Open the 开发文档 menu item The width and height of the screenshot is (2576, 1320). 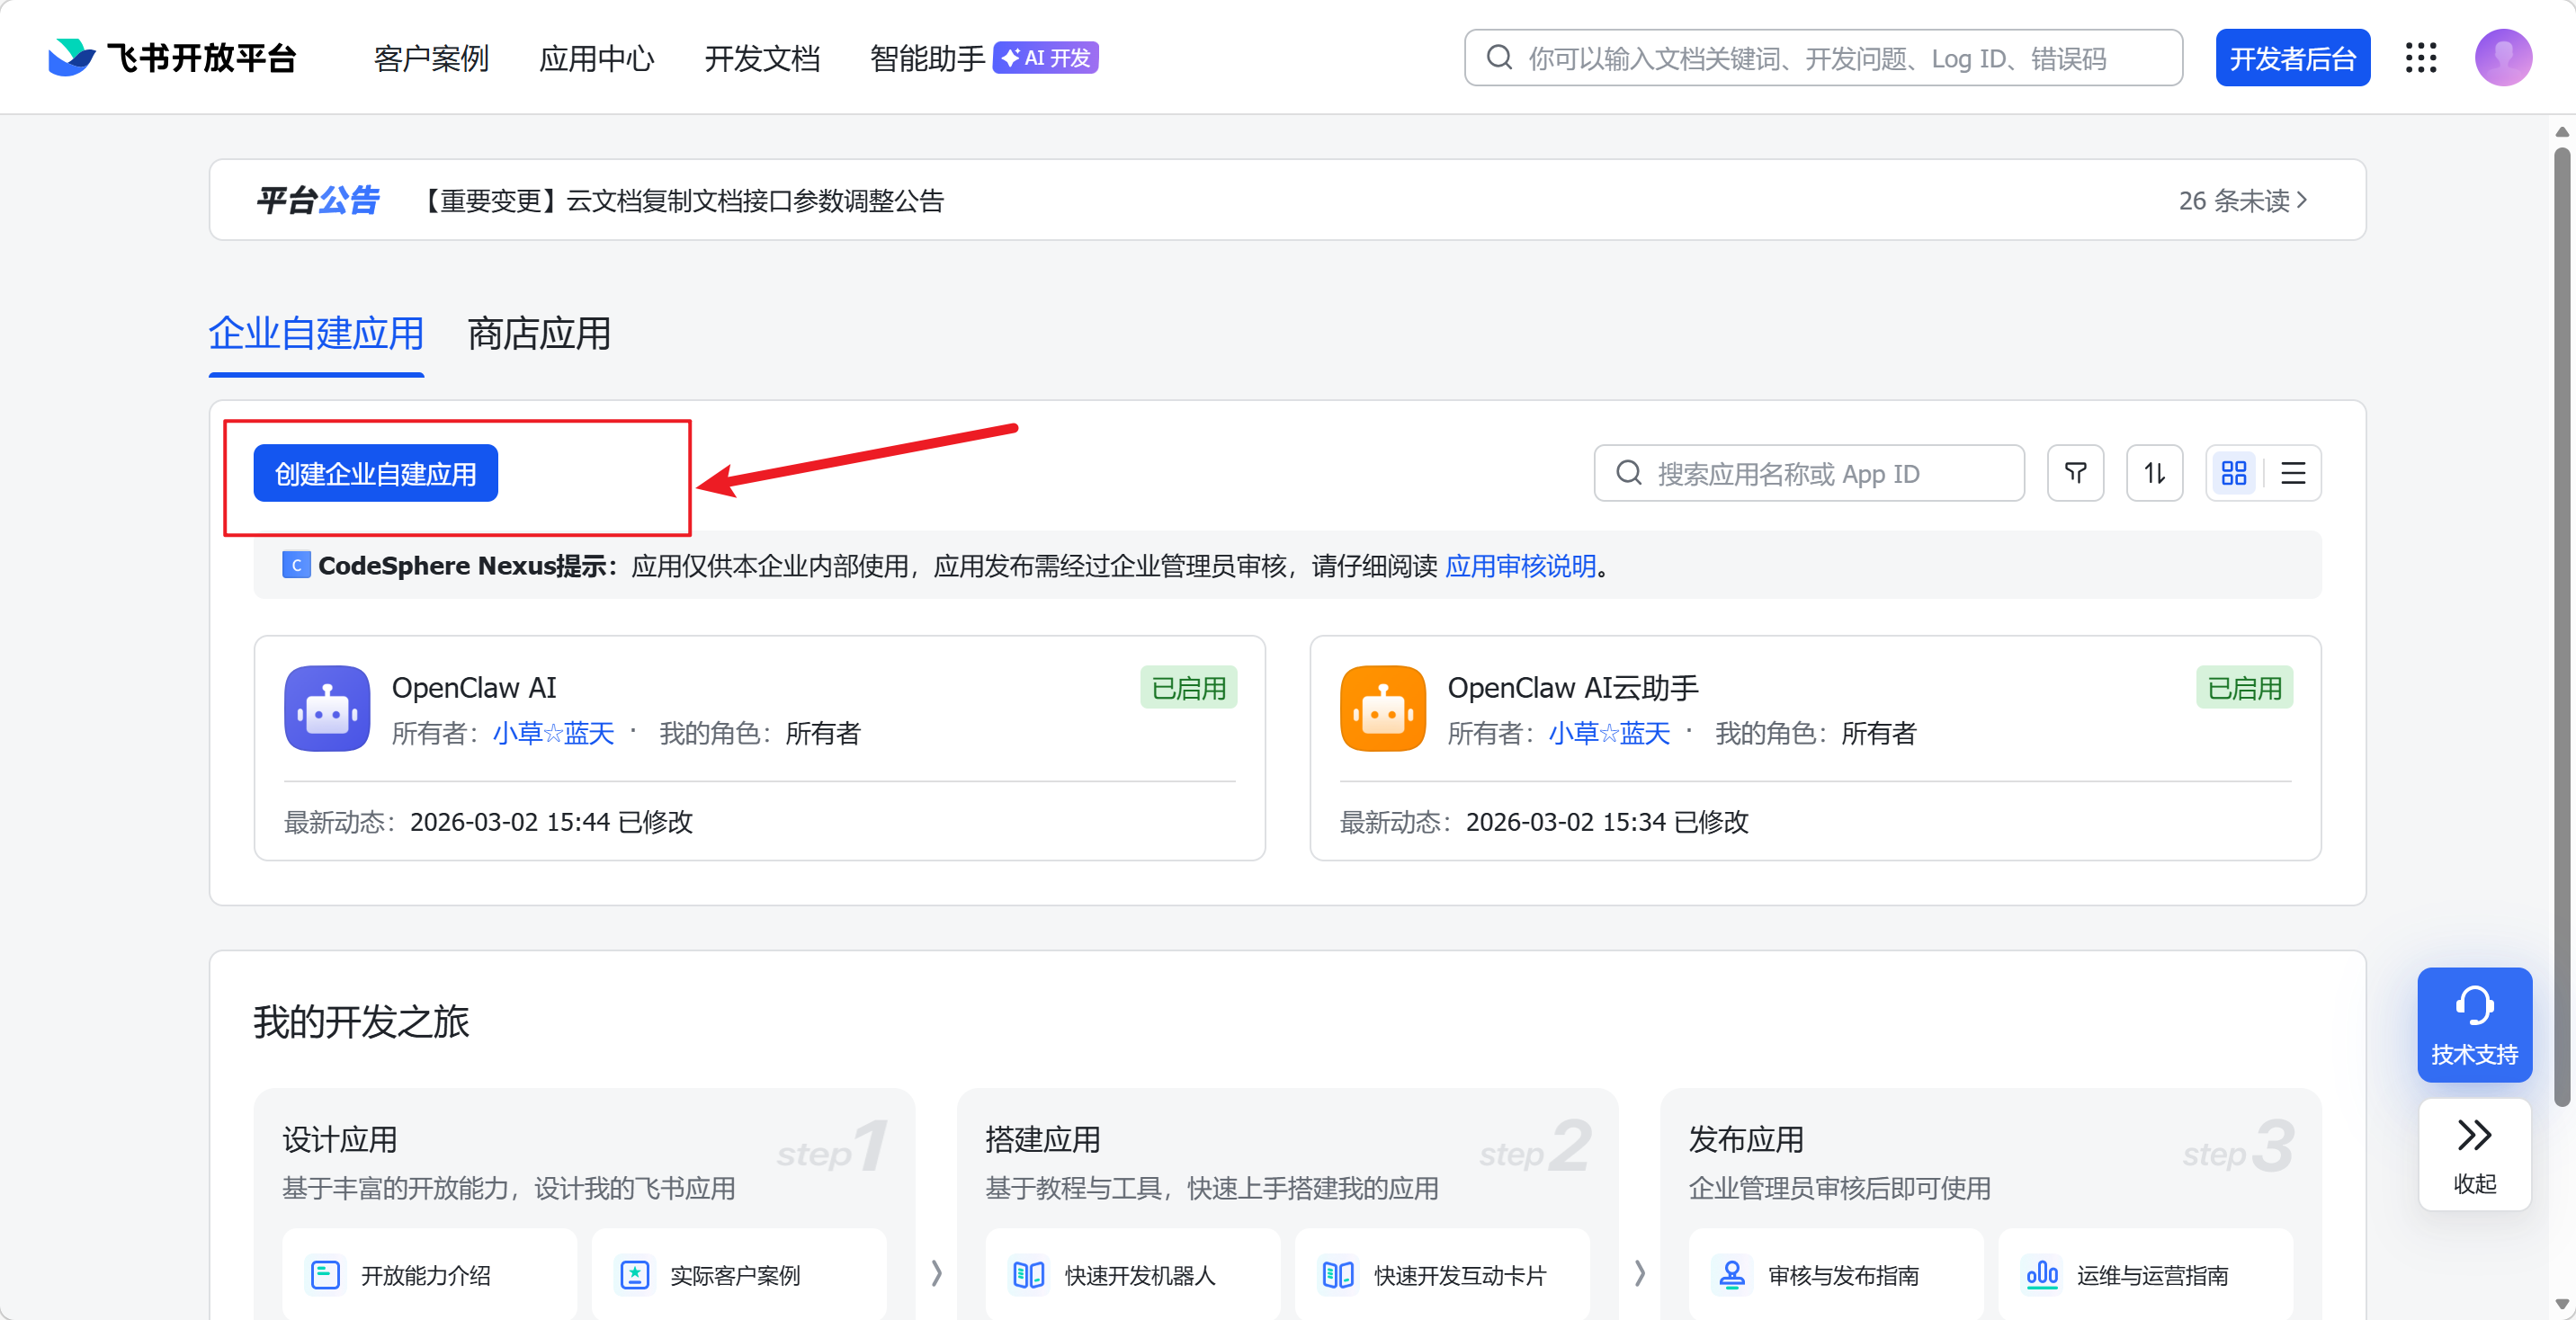point(762,58)
